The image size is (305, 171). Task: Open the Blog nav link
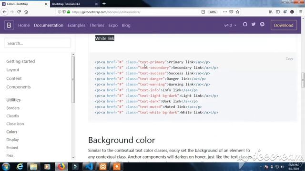click(126, 25)
